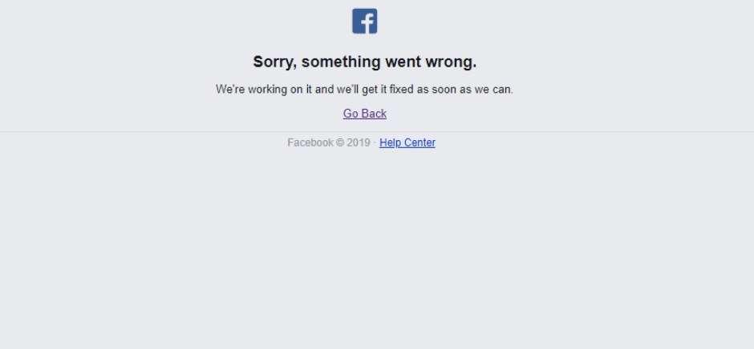
Task: Click the word 'Back' in the Go Back link
Action: pos(375,114)
